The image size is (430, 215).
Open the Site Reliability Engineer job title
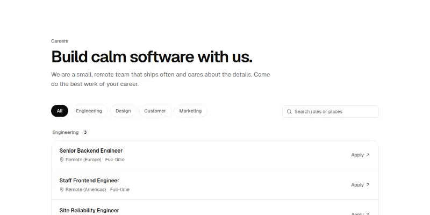coord(89,210)
